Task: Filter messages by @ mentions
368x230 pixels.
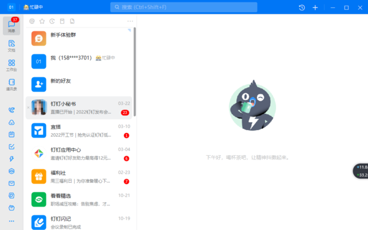Action: 32,21
